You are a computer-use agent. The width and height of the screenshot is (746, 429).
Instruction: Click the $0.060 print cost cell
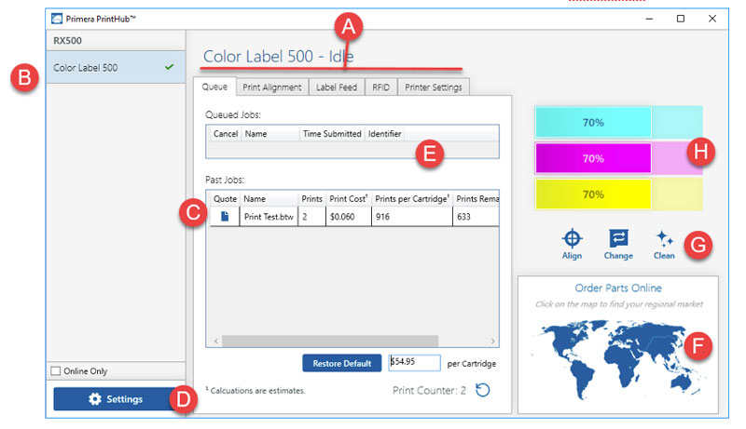(x=348, y=217)
